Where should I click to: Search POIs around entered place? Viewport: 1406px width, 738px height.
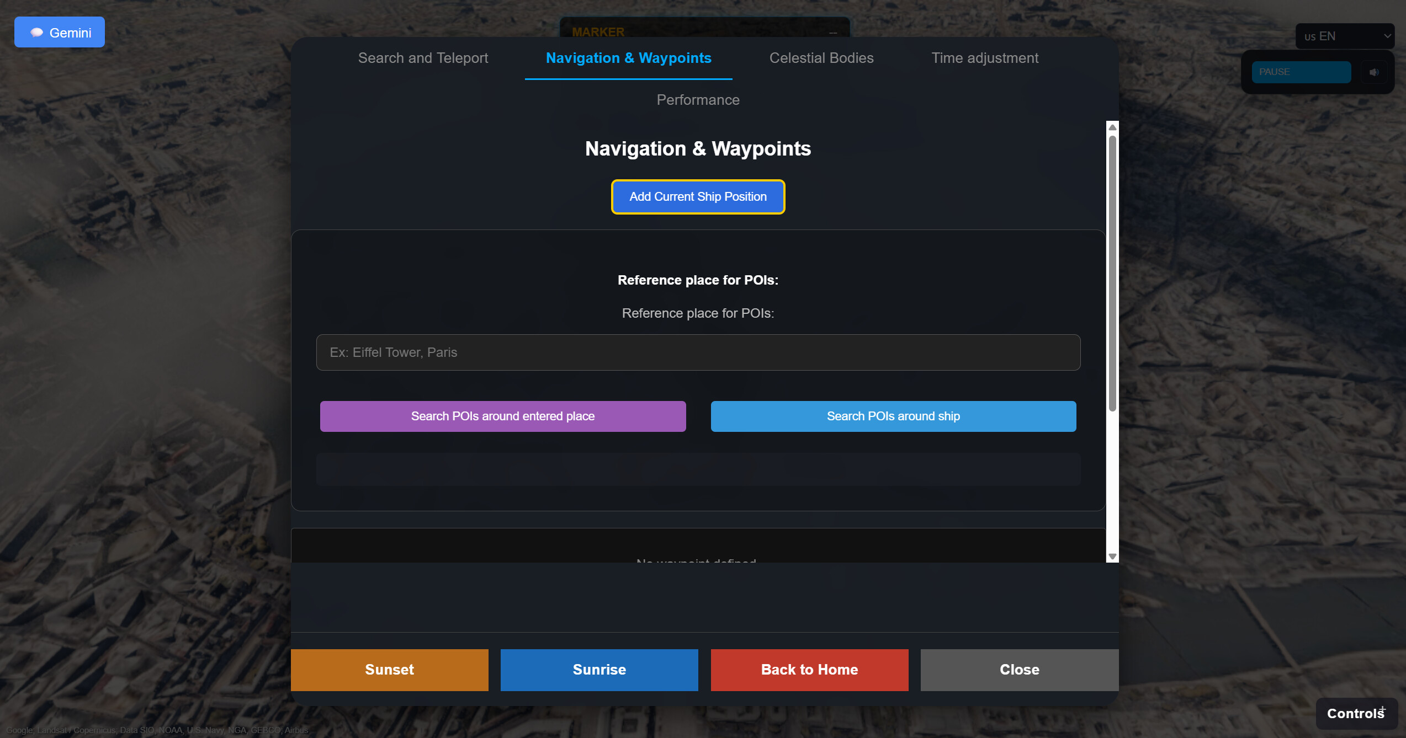coord(502,416)
